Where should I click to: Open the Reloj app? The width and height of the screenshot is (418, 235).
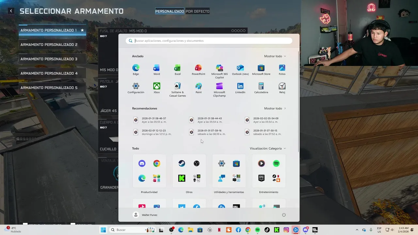coord(282,88)
